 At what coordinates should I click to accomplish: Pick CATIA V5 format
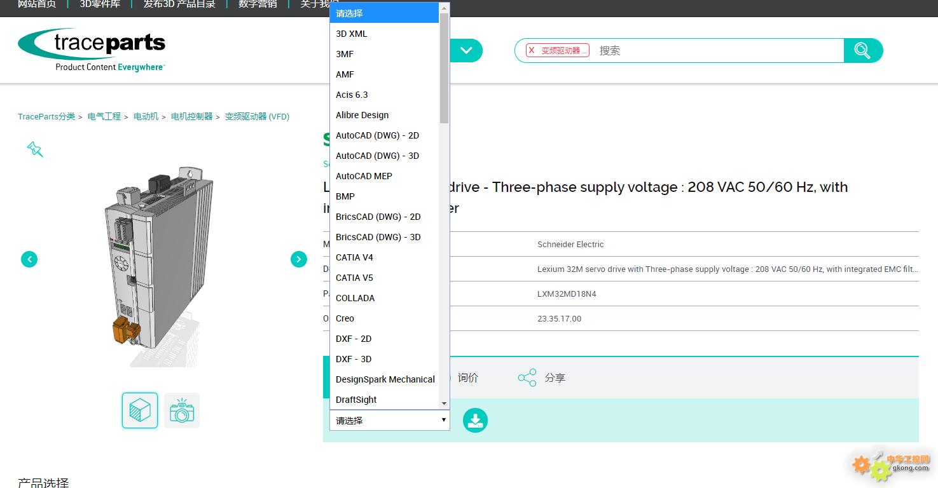click(x=384, y=278)
